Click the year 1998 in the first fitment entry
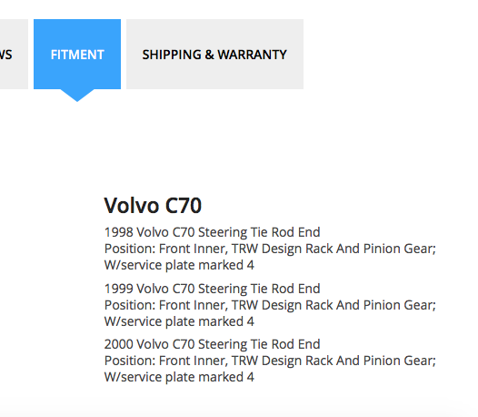 (x=119, y=232)
